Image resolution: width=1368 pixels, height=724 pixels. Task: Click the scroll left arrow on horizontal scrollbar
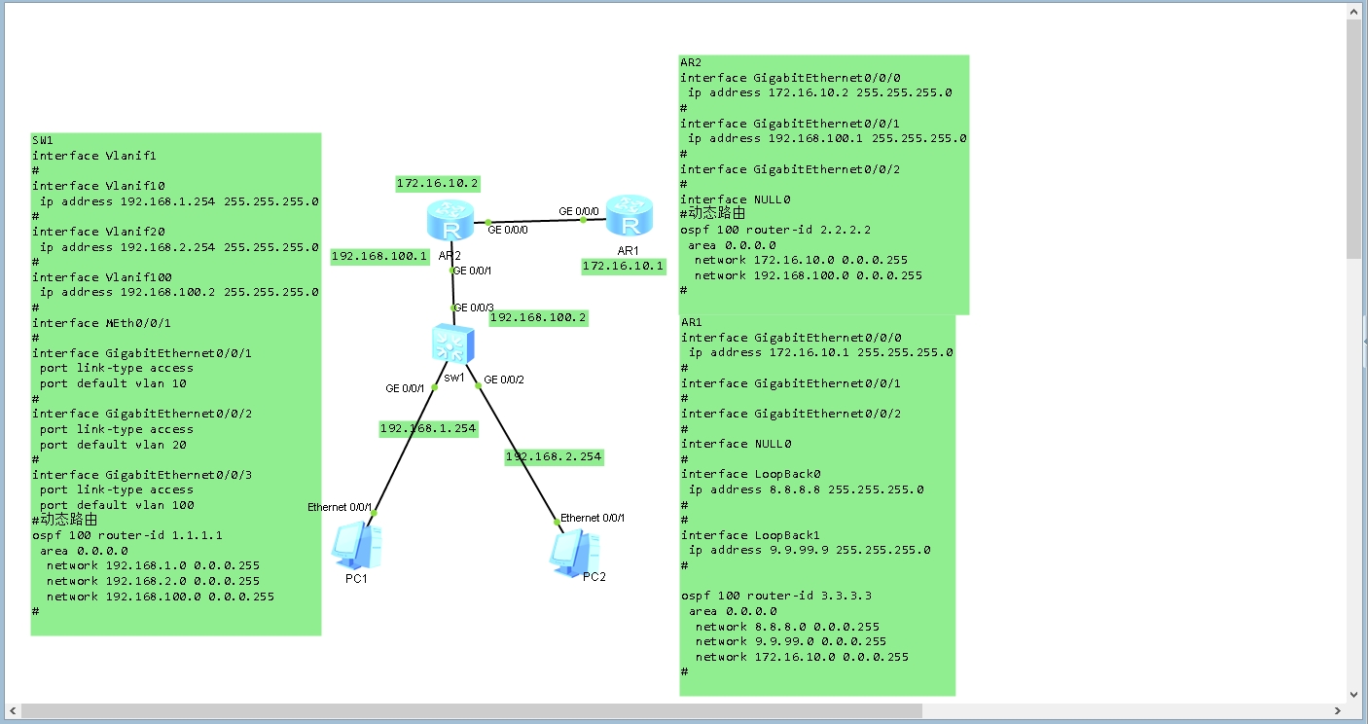pos(11,711)
